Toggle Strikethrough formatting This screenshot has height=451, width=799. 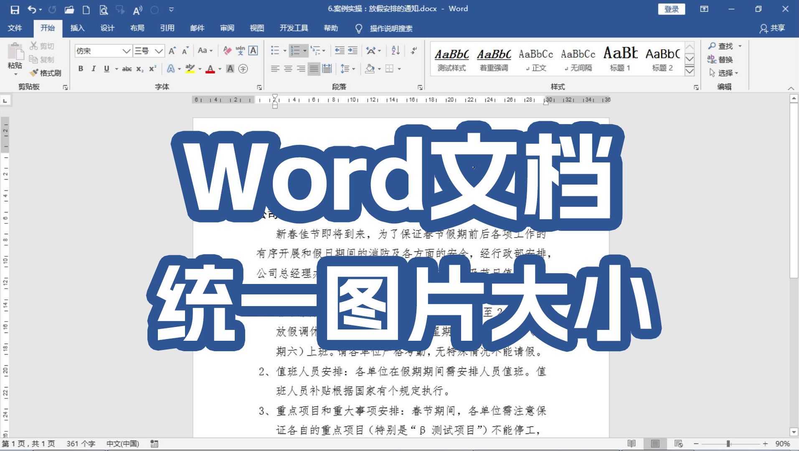click(127, 69)
